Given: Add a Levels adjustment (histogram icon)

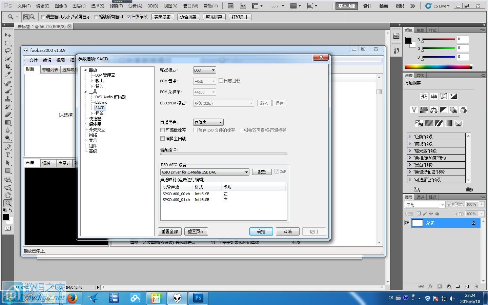Looking at the screenshot, I should pos(433,96).
